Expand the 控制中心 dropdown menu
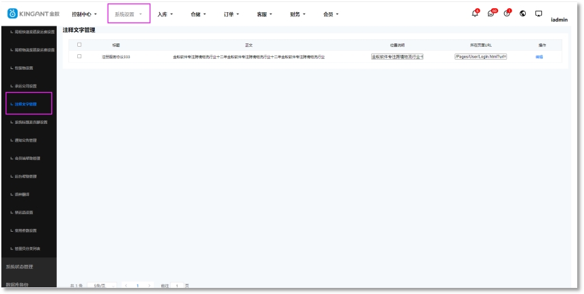The image size is (584, 294). tap(85, 14)
